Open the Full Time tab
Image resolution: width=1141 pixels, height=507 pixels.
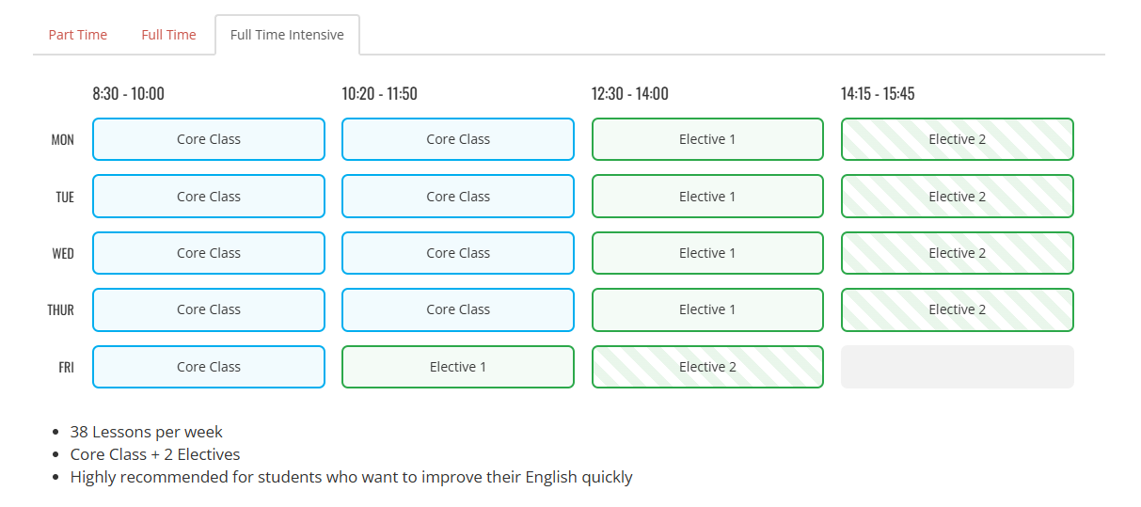pyautogui.click(x=168, y=35)
